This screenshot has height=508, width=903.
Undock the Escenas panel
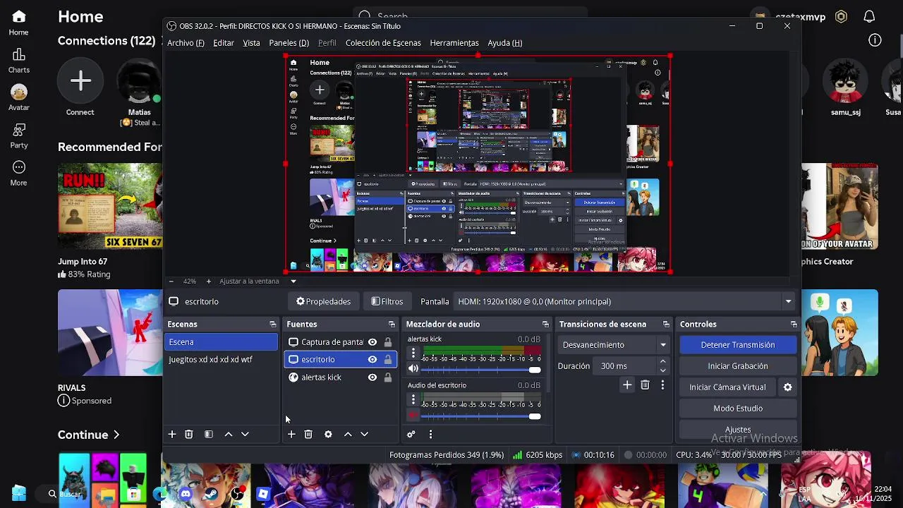pos(272,325)
